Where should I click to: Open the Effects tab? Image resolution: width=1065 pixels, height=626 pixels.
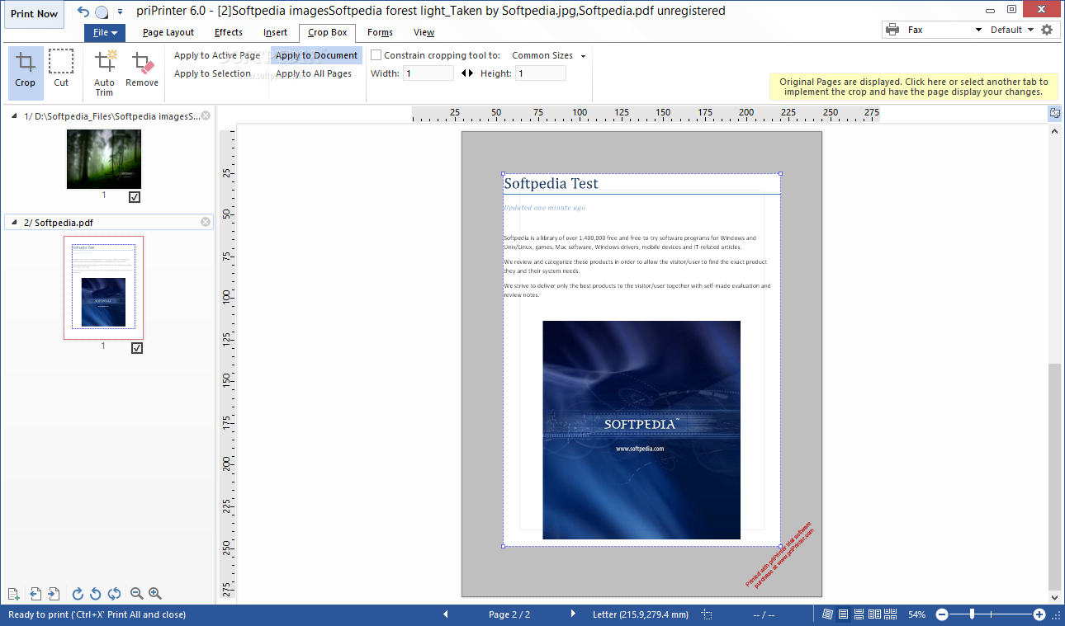coord(229,33)
